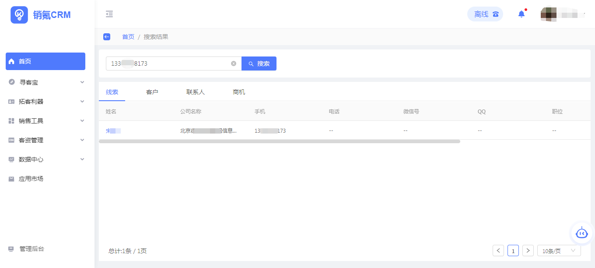
Task: Switch to the 商机 tab
Action: pyautogui.click(x=239, y=92)
